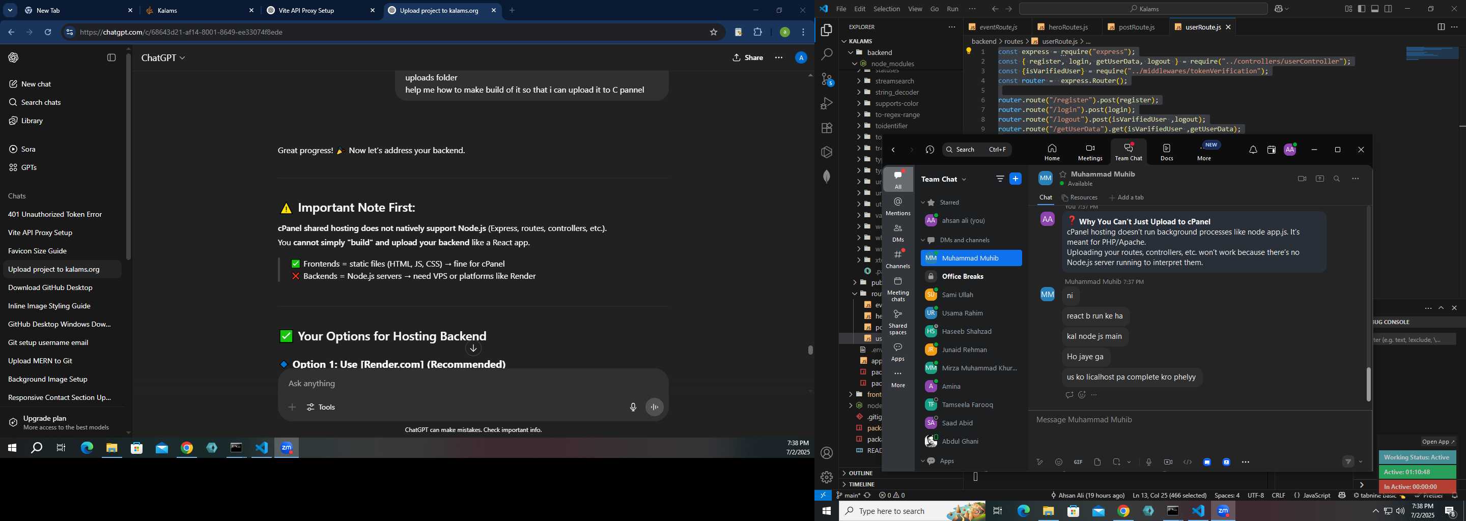This screenshot has height=521, width=1466.
Task: Click filter icon next to Team Chat
Action: tap(1000, 179)
